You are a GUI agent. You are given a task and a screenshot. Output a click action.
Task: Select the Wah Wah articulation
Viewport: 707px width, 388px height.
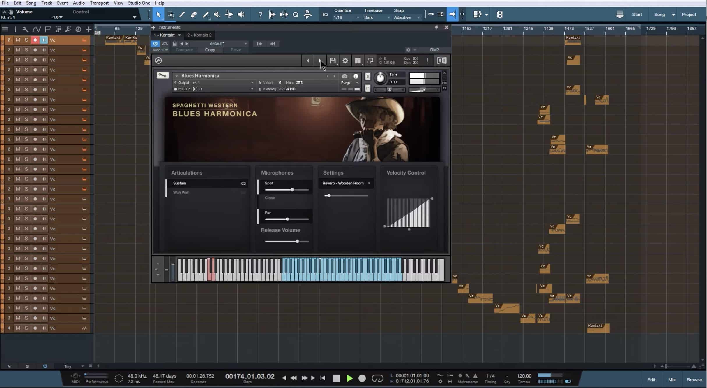point(207,192)
